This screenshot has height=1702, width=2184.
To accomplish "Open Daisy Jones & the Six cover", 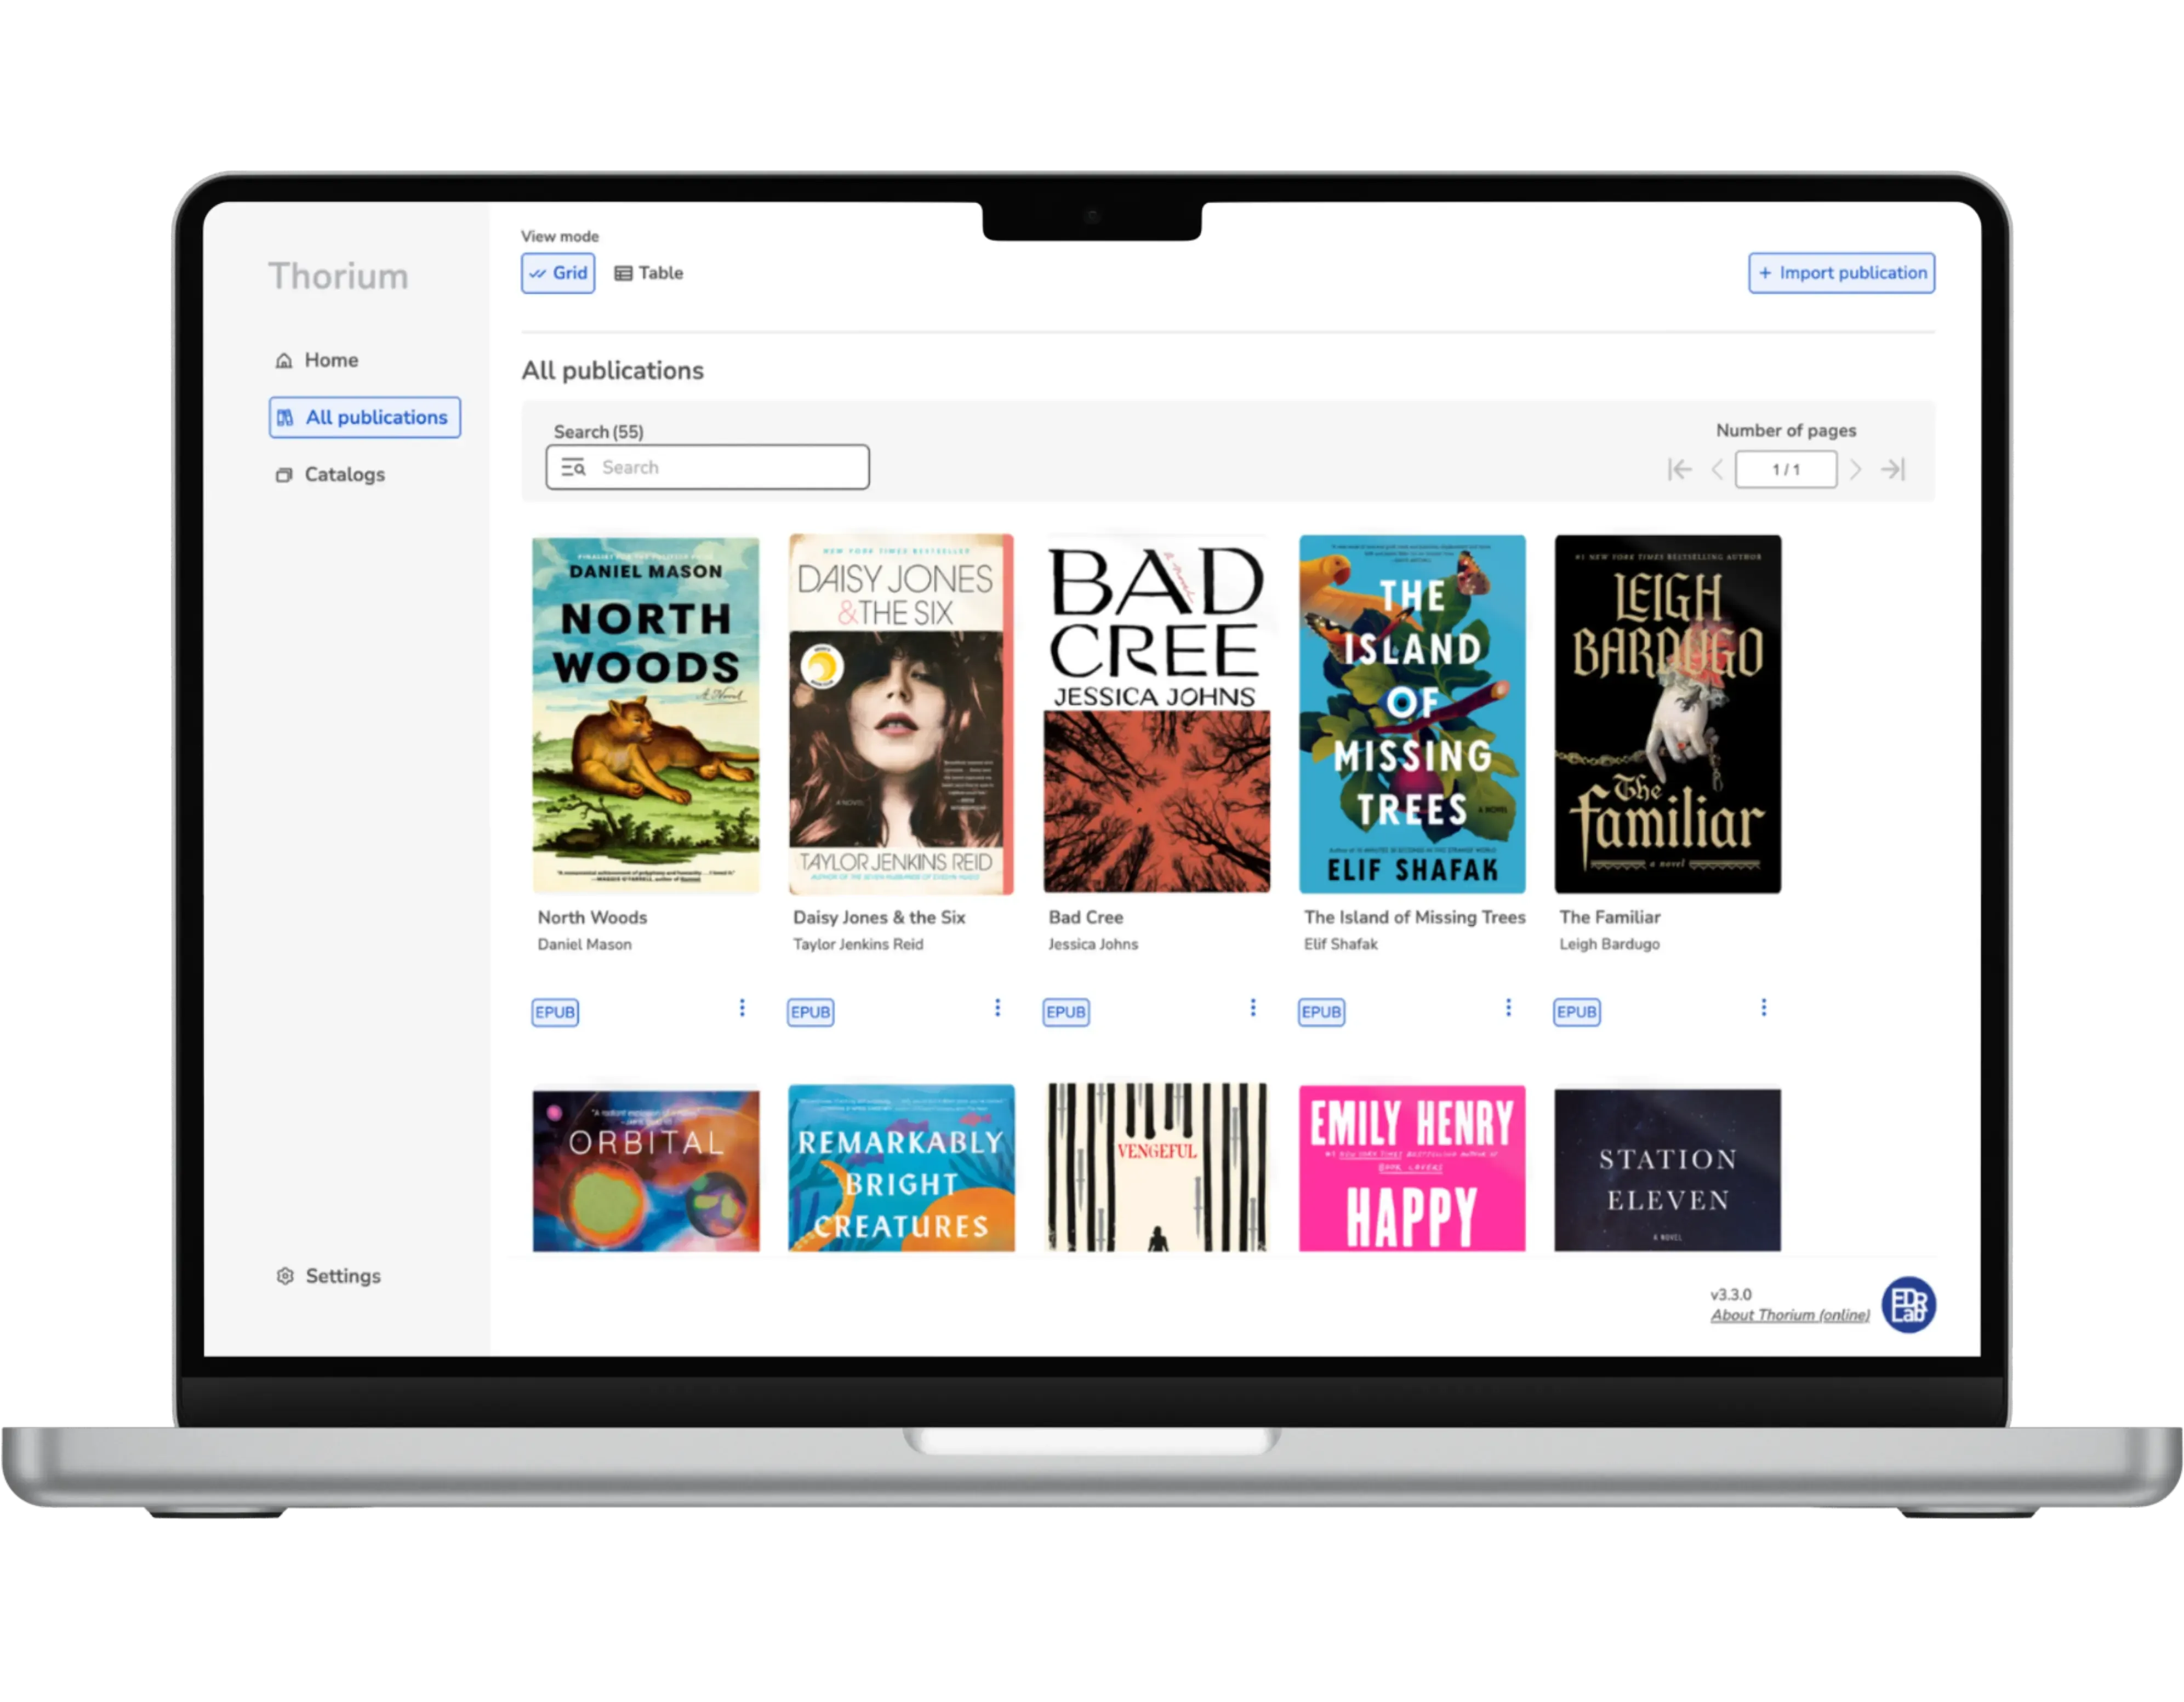I will click(x=900, y=714).
